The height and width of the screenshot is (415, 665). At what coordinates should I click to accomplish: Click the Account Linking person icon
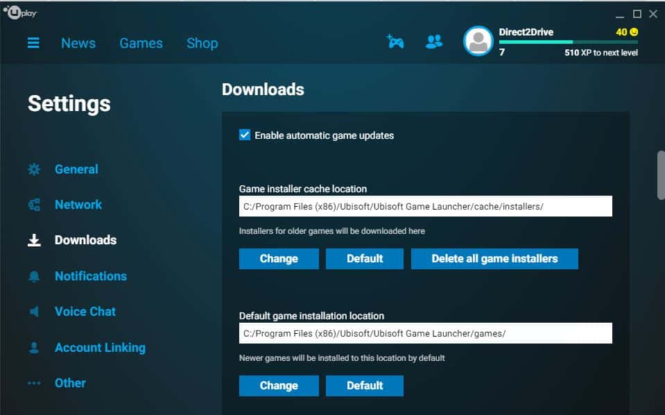pyautogui.click(x=34, y=348)
